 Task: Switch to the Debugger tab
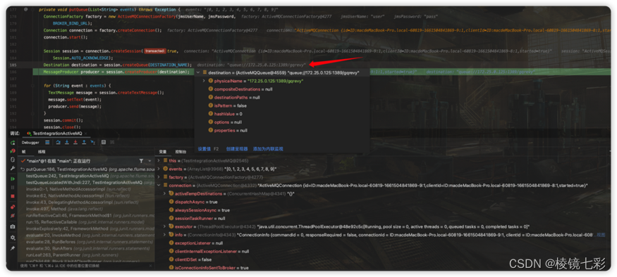click(x=30, y=143)
